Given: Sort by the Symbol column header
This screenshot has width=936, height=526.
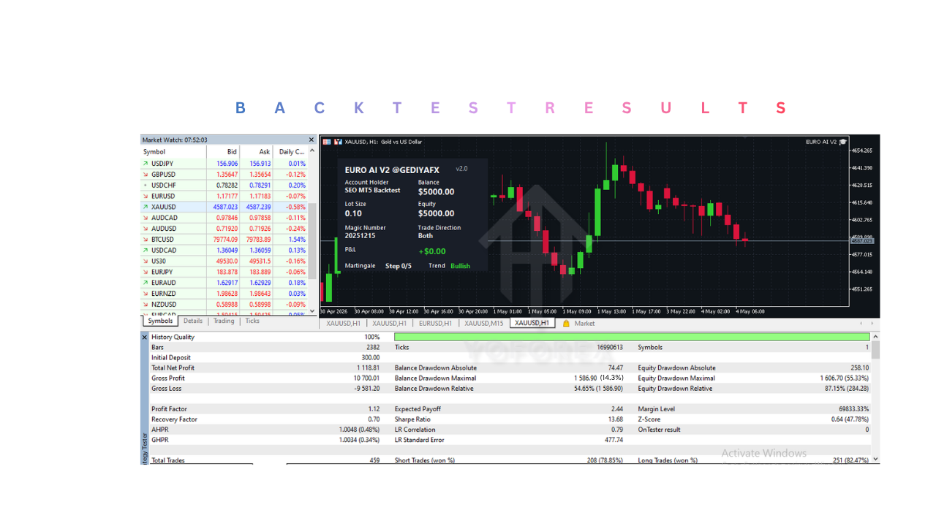Looking at the screenshot, I should (174, 152).
